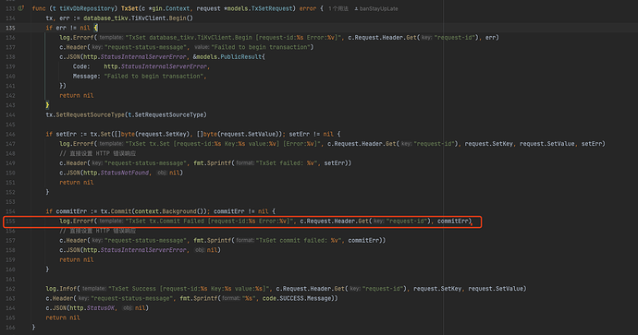Image resolution: width=638 pixels, height=335 pixels.
Task: Click the highlighted closing brace on line 143
Action: (x=47, y=105)
